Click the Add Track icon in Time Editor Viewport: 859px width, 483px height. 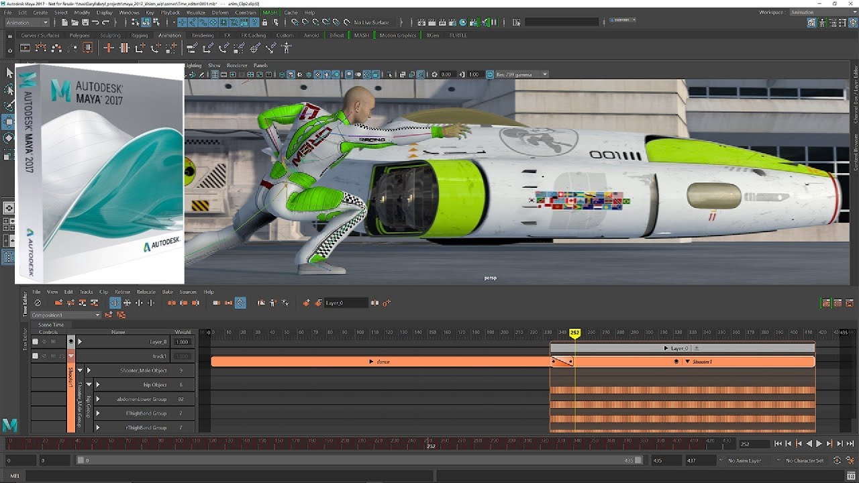click(x=70, y=303)
